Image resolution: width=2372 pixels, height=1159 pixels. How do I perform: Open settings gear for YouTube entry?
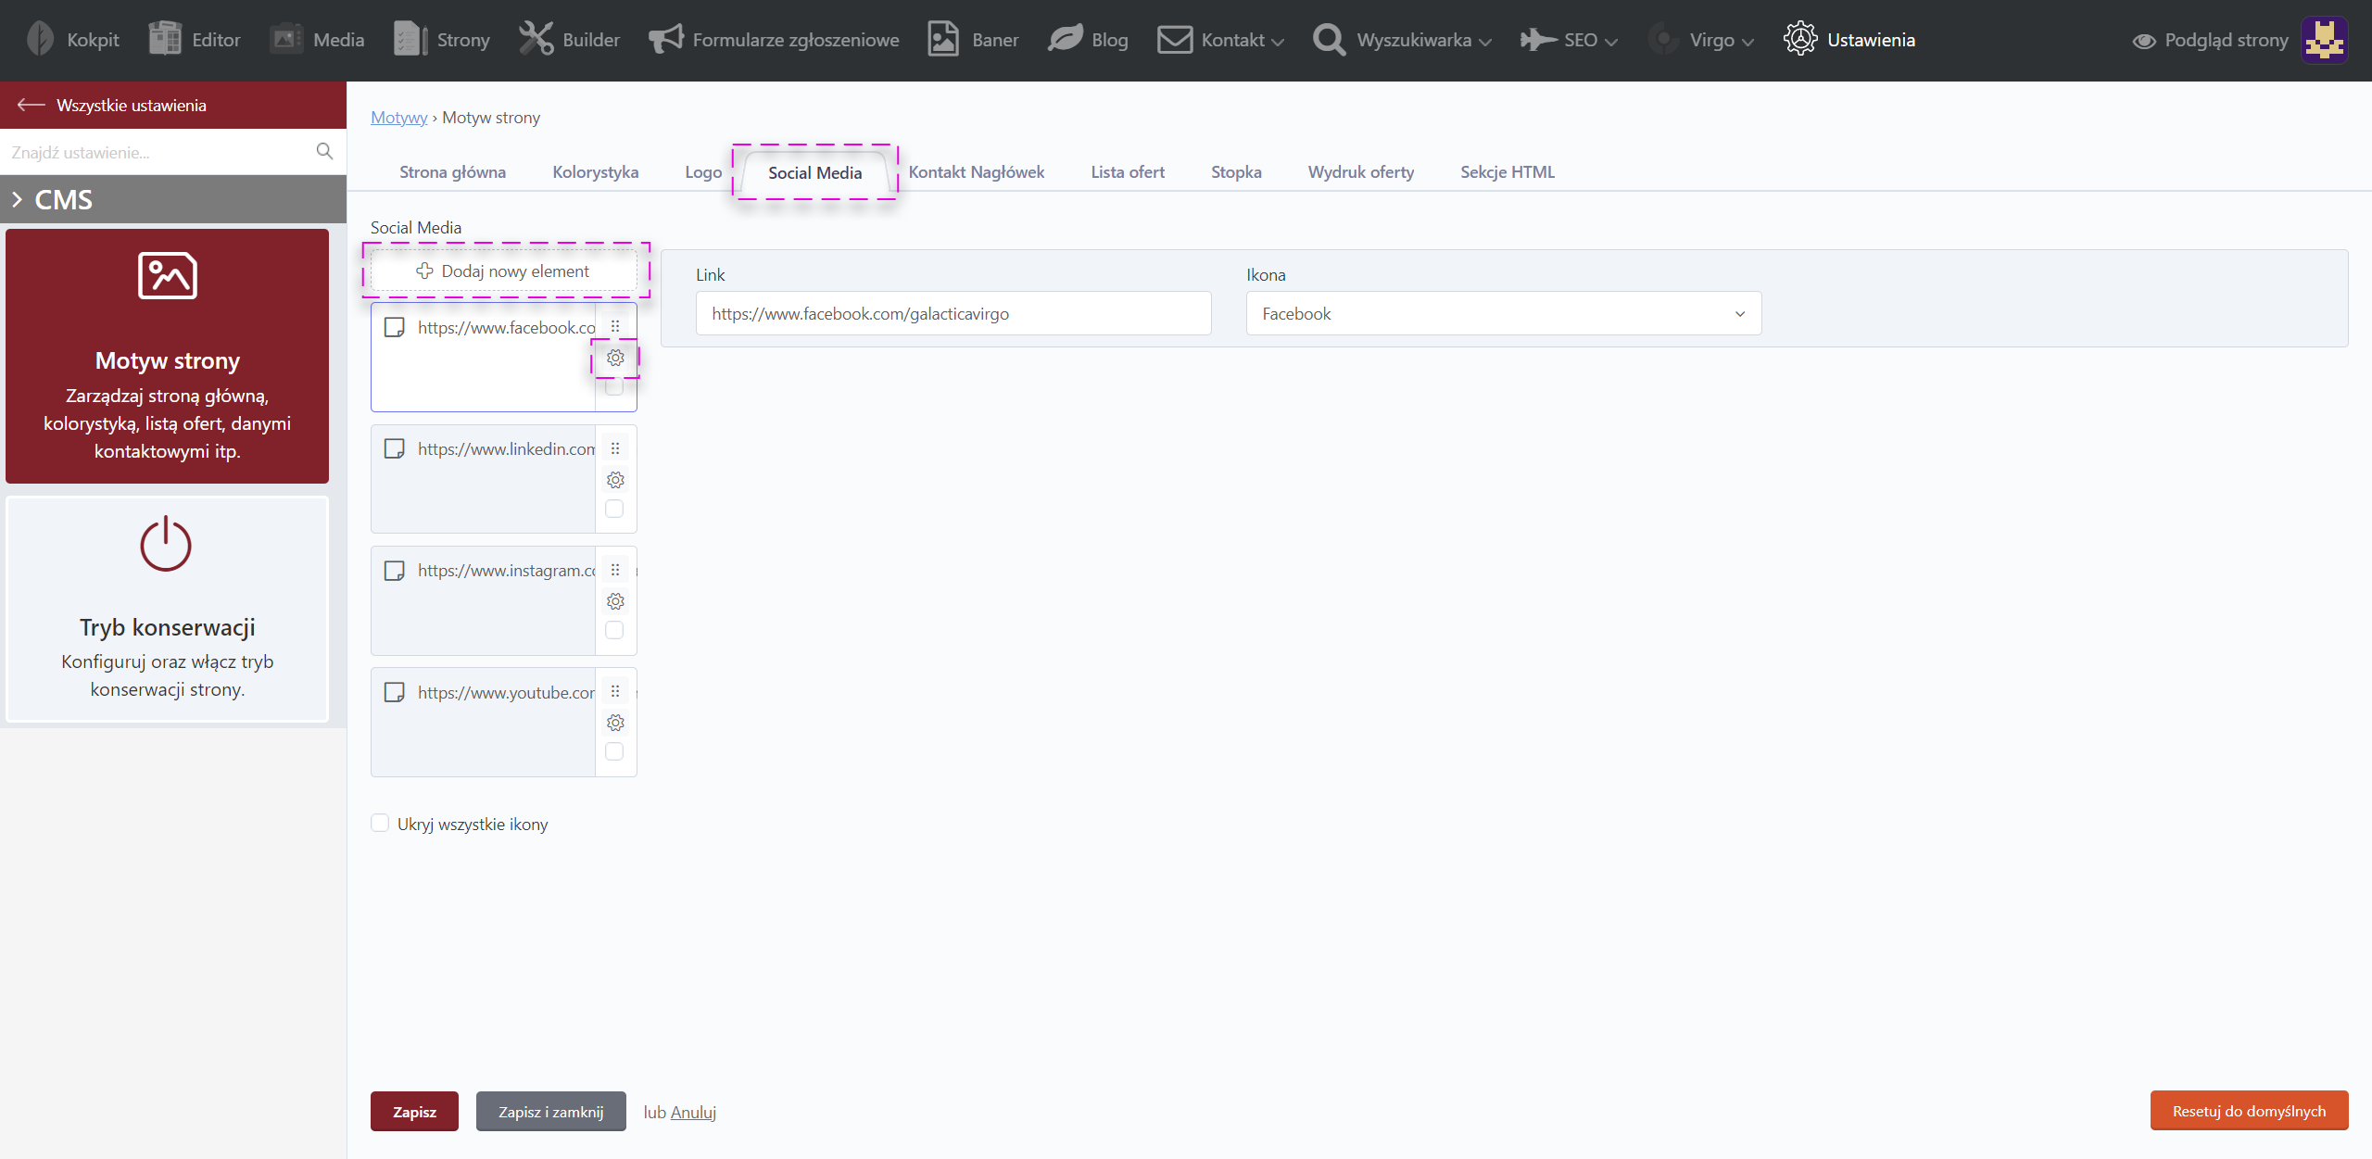point(615,723)
